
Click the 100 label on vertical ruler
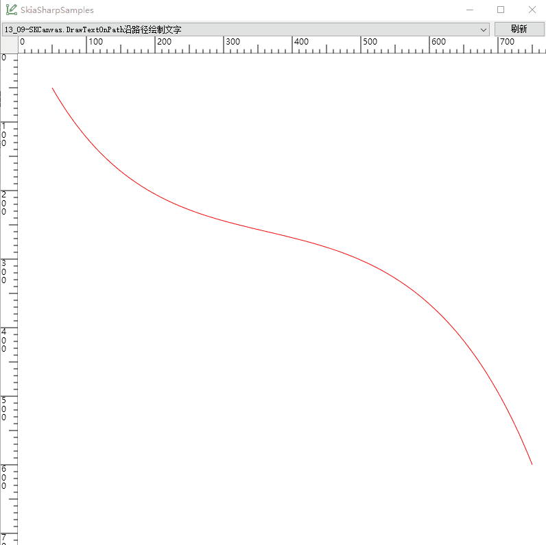[x=3, y=134]
